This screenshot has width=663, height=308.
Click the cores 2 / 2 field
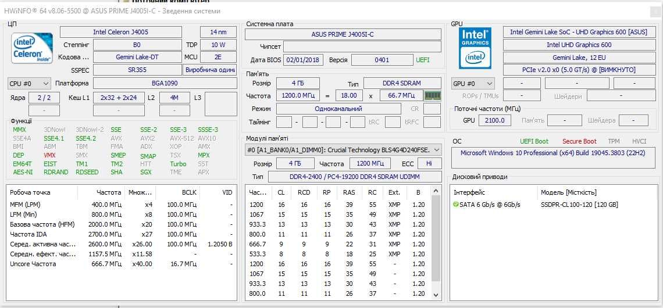[44, 98]
